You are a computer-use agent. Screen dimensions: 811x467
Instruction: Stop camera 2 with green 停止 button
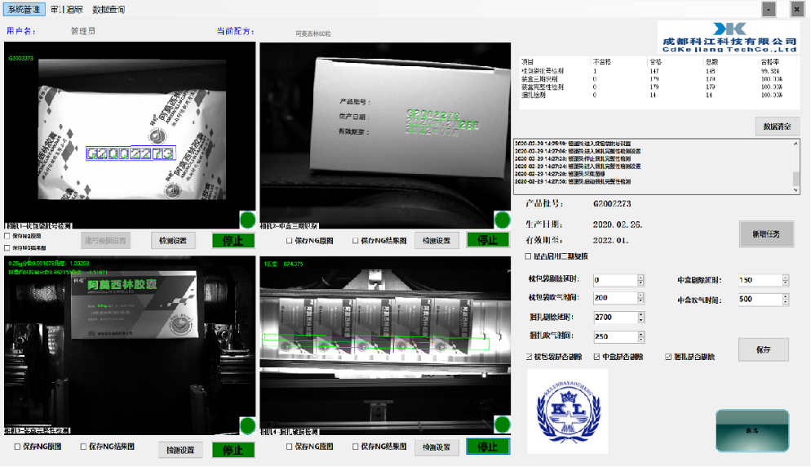click(488, 240)
